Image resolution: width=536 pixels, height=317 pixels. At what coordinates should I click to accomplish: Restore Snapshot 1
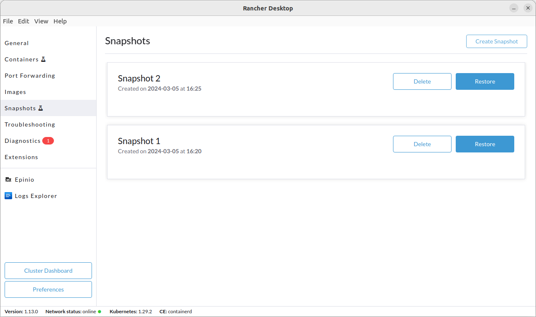[485, 144]
